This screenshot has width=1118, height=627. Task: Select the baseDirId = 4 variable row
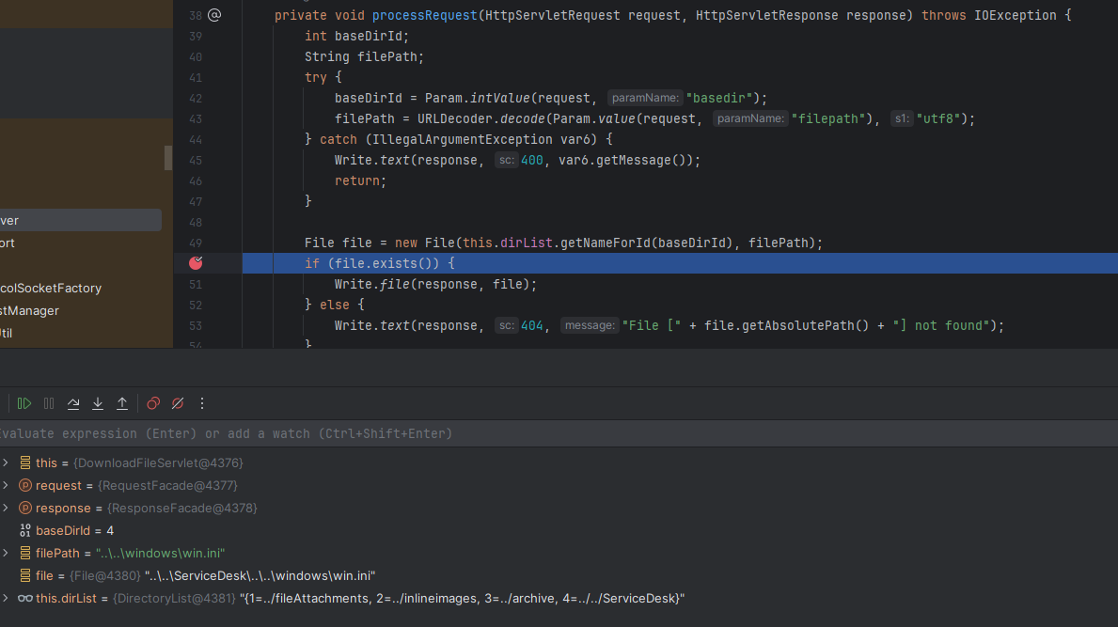click(x=559, y=531)
